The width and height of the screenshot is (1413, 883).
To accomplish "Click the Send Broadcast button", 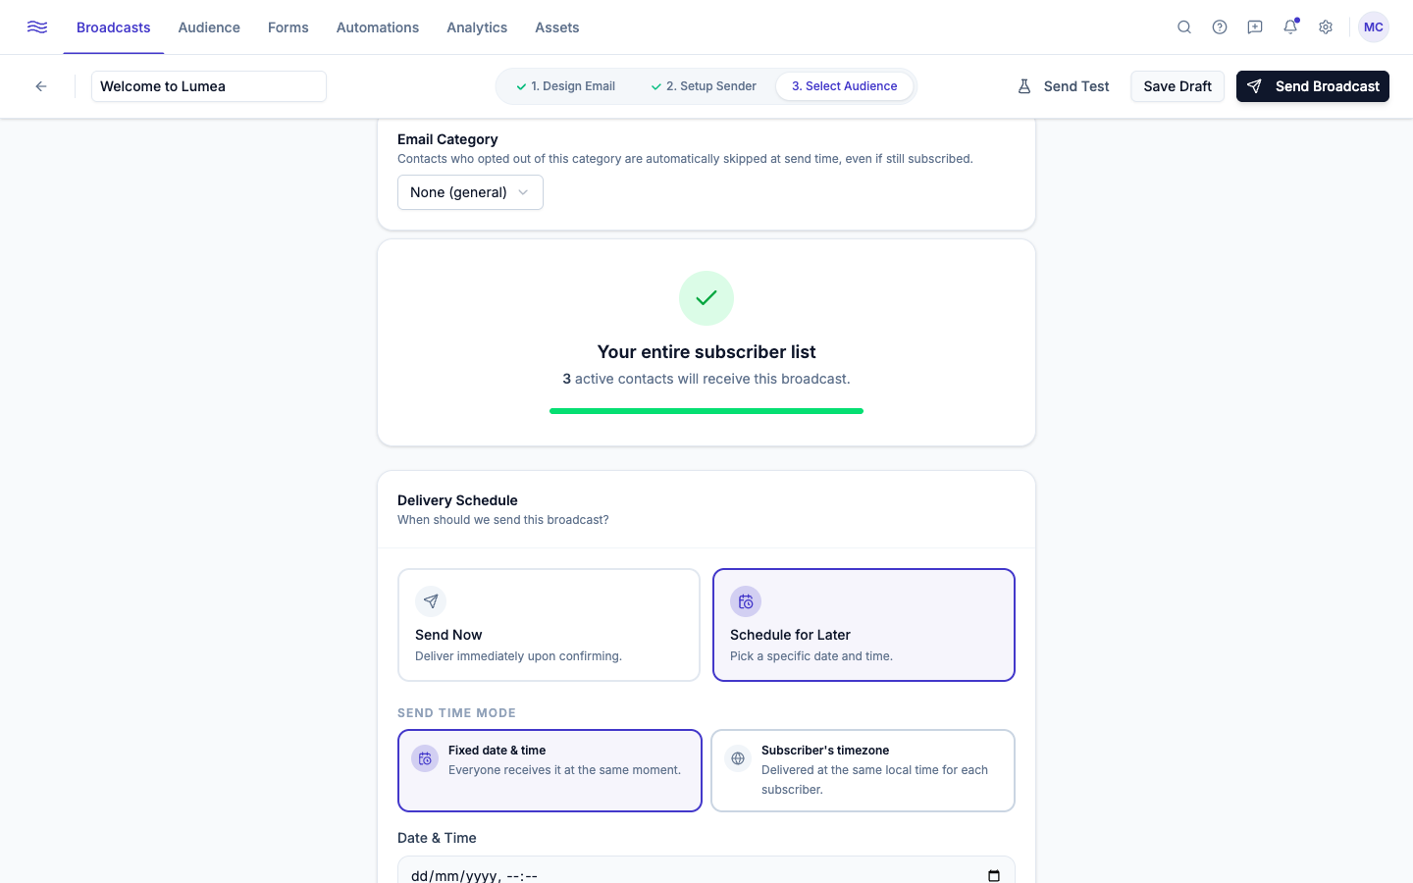I will tap(1313, 86).
